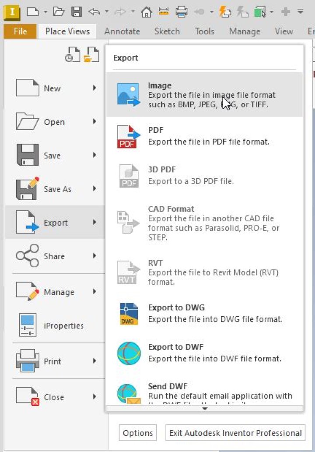Select the iProperties entry

click(x=55, y=325)
